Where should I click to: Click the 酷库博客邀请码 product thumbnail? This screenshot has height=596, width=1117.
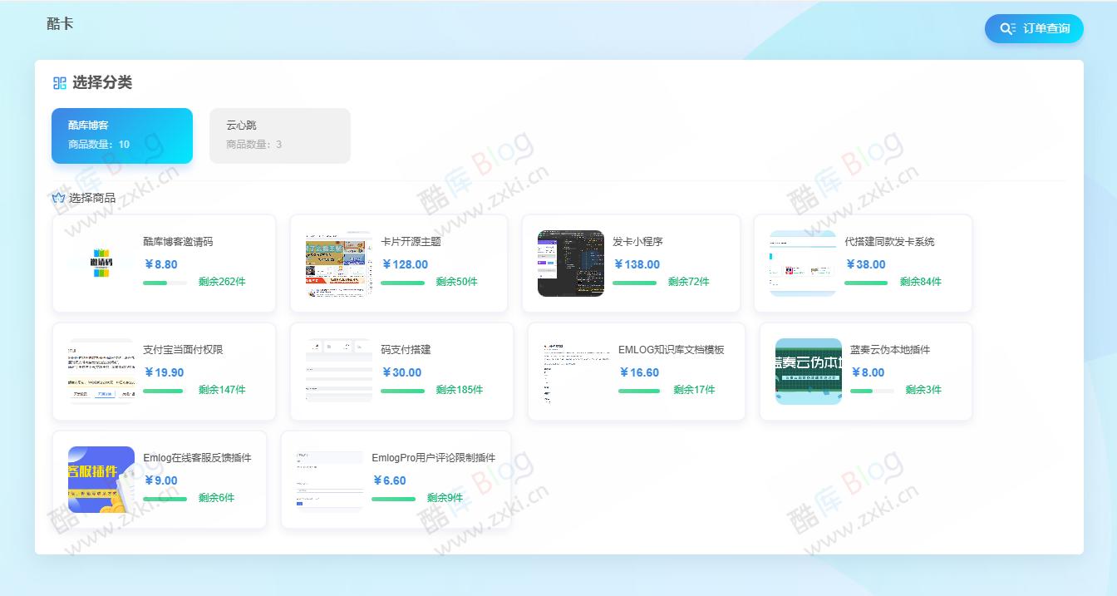click(x=103, y=264)
